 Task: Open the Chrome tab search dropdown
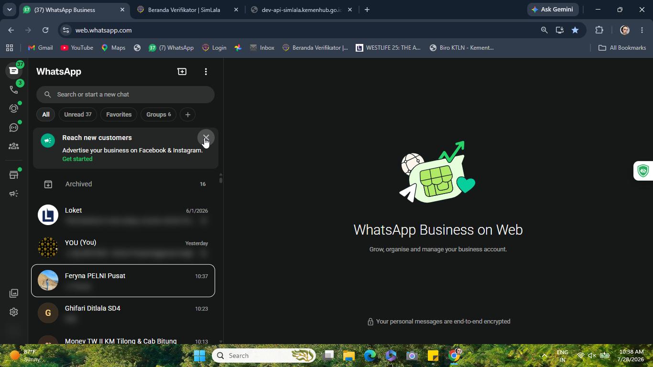tap(9, 10)
